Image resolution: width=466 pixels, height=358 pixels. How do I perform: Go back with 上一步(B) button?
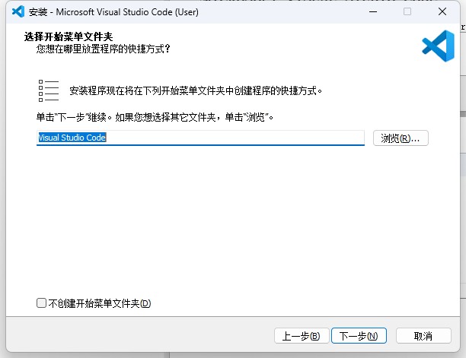[x=302, y=336]
